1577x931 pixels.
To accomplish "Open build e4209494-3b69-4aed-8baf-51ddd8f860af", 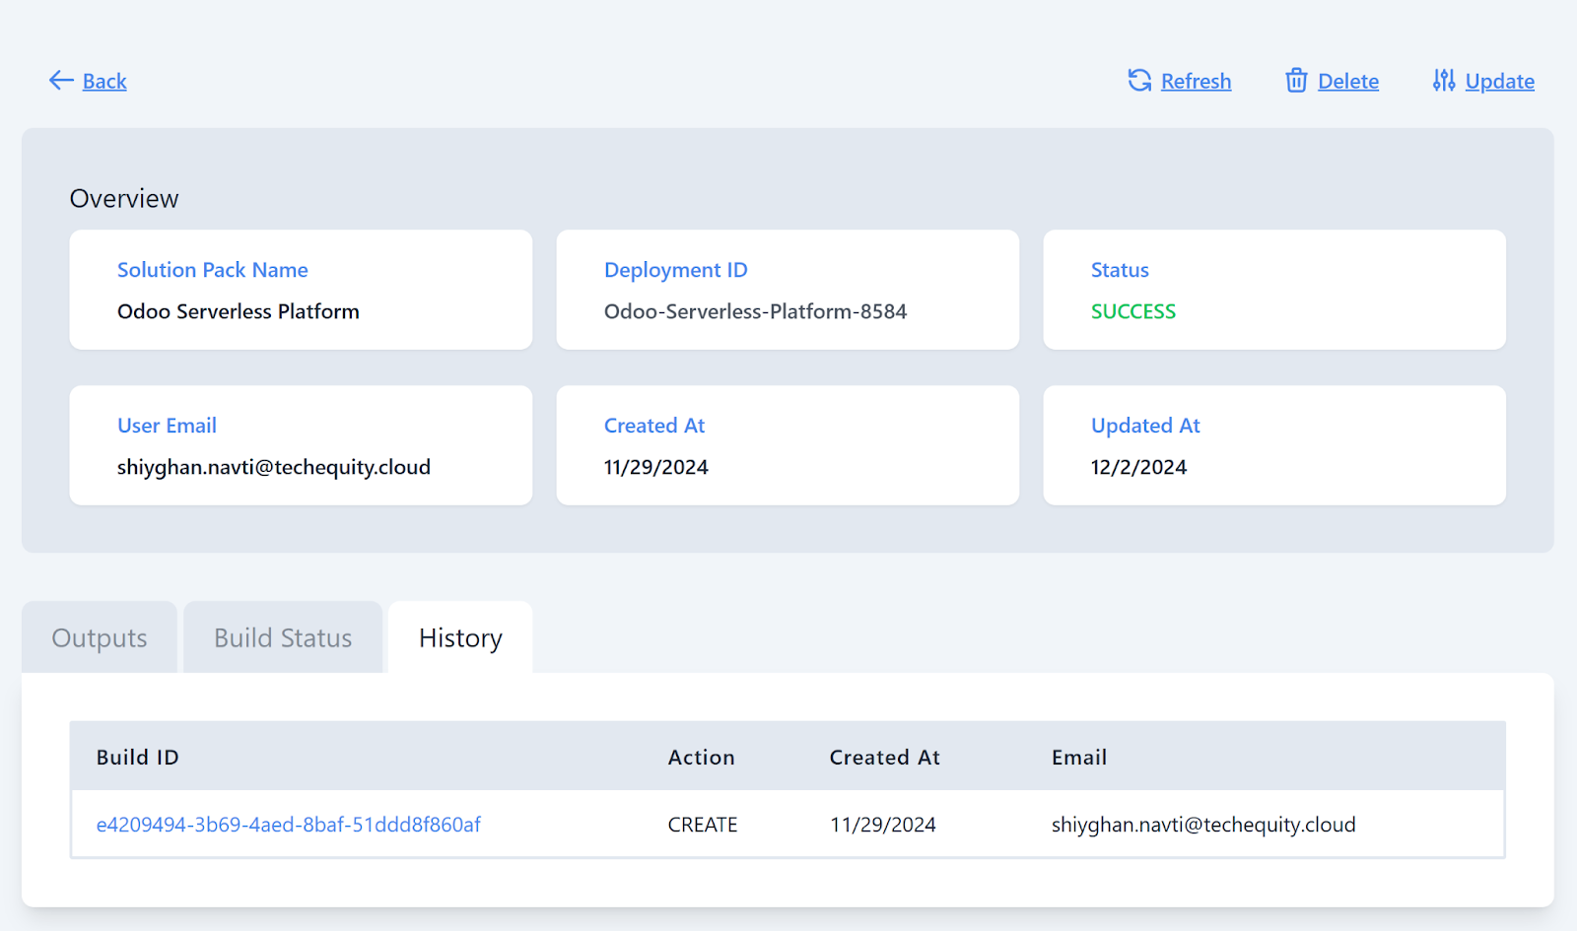I will 288,825.
